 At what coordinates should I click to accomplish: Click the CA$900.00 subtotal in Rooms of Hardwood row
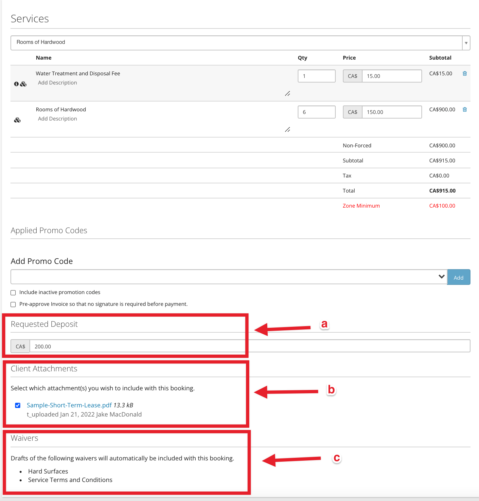442,109
